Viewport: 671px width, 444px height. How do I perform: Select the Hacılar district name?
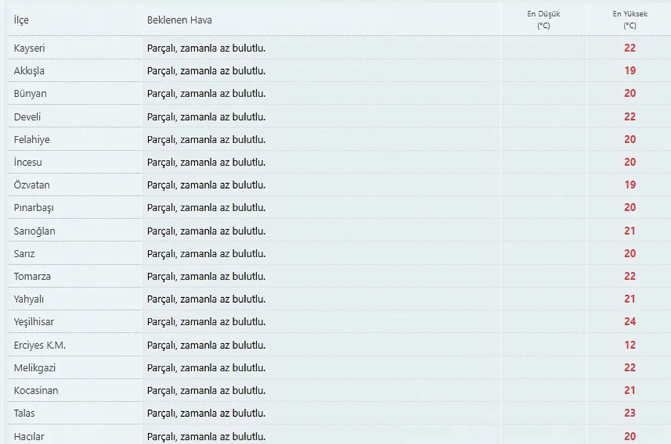29,436
